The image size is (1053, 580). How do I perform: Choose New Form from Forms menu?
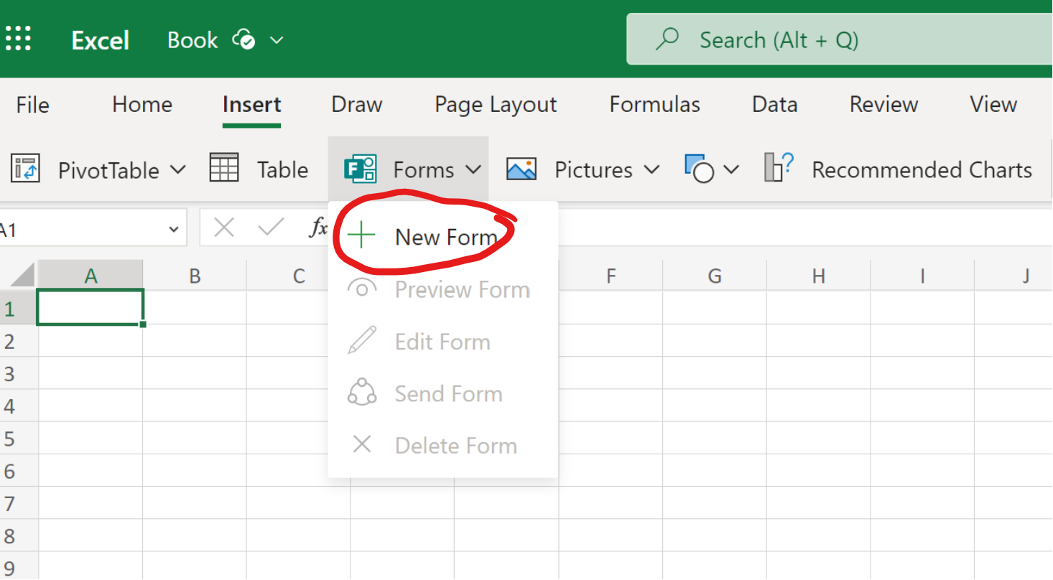click(x=445, y=237)
